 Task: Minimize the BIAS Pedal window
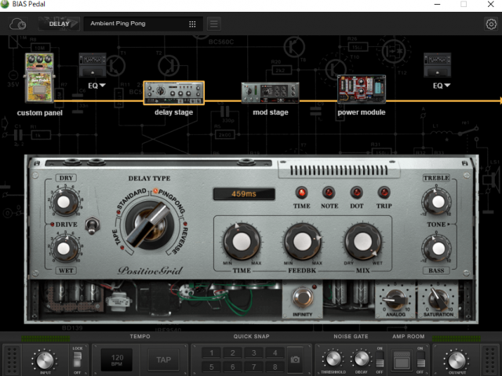437,4
